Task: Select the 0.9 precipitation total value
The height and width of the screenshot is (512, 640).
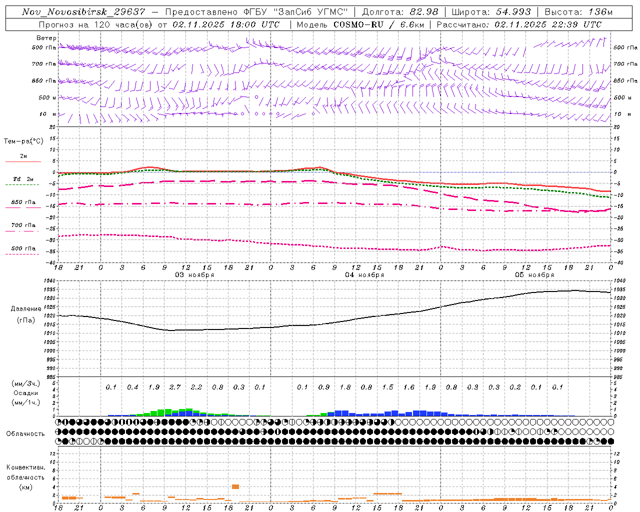Action: point(324,387)
